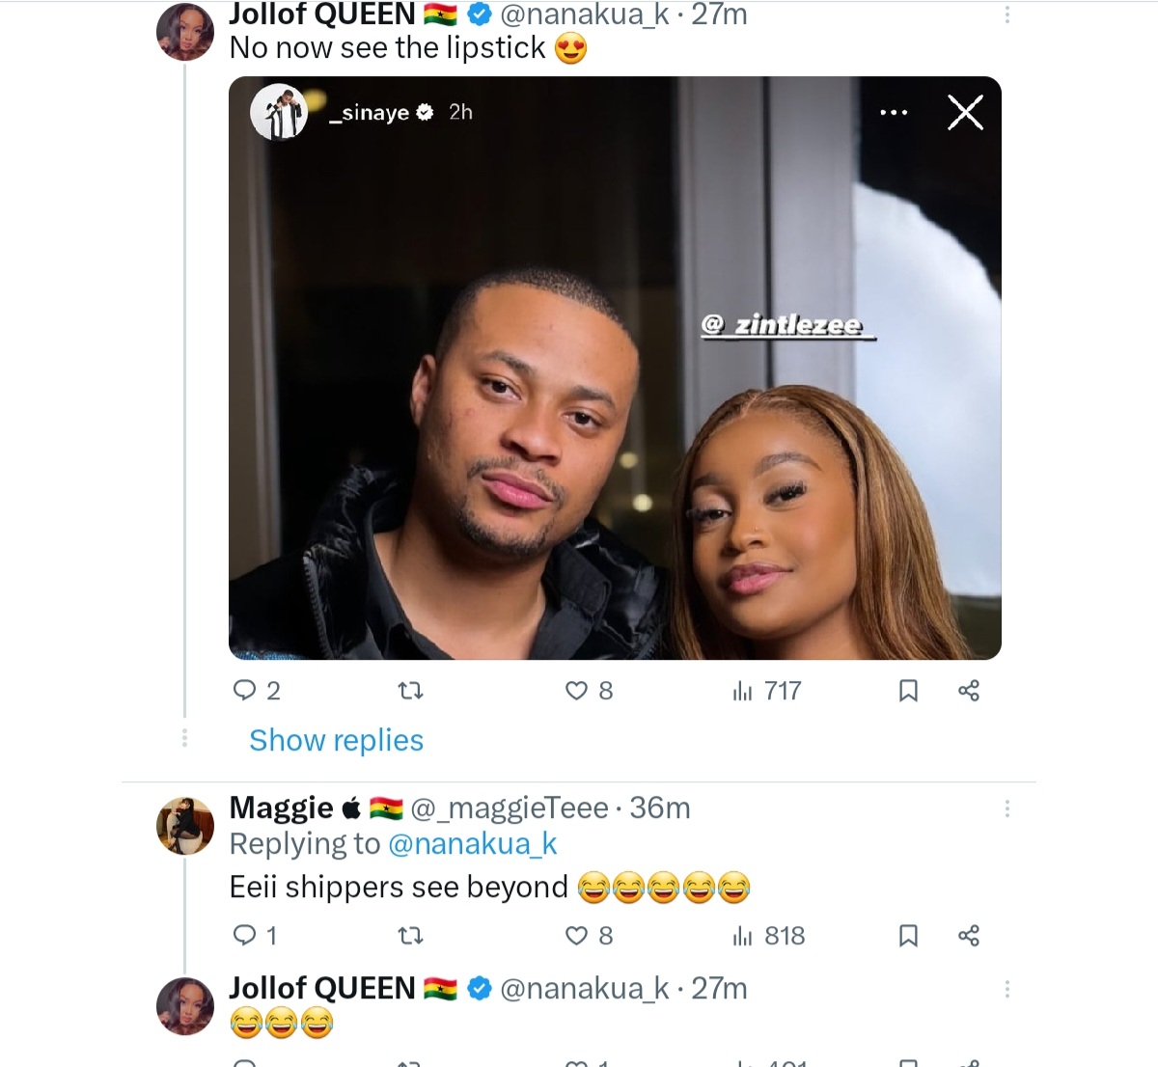
Task: Expand Show replies
Action: coord(336,740)
